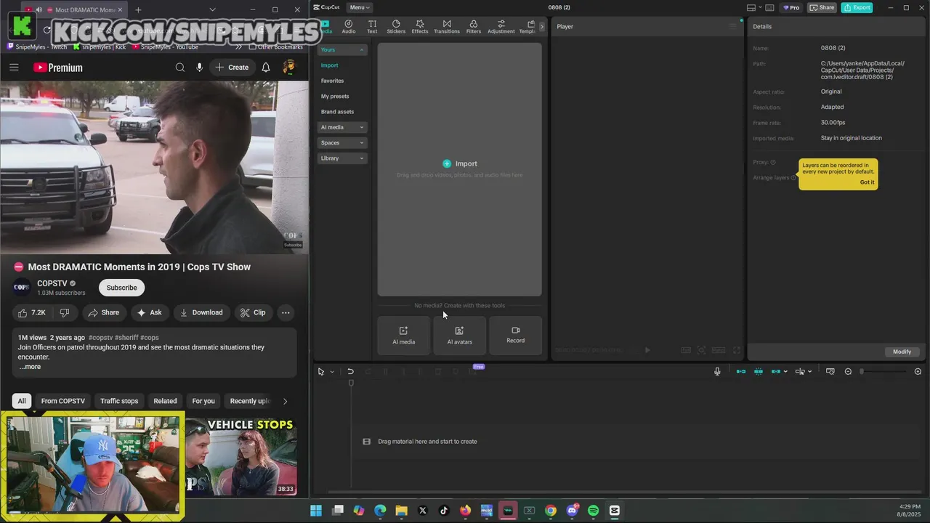Screen dimensions: 930x523
Task: Open the Adjustment panel
Action: tap(501, 27)
